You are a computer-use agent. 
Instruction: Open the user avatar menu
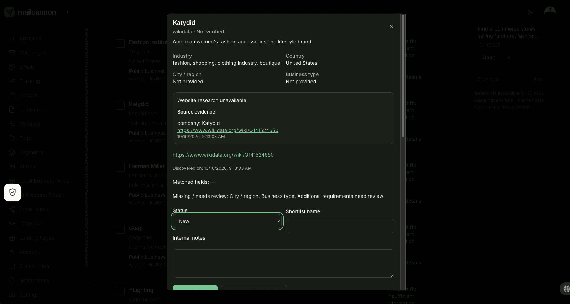tap(550, 12)
